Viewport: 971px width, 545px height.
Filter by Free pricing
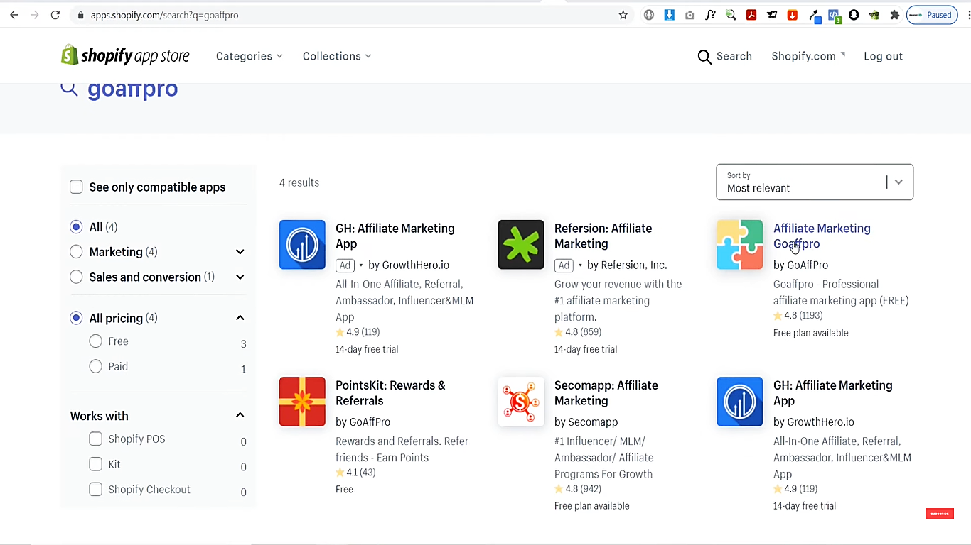click(x=95, y=341)
